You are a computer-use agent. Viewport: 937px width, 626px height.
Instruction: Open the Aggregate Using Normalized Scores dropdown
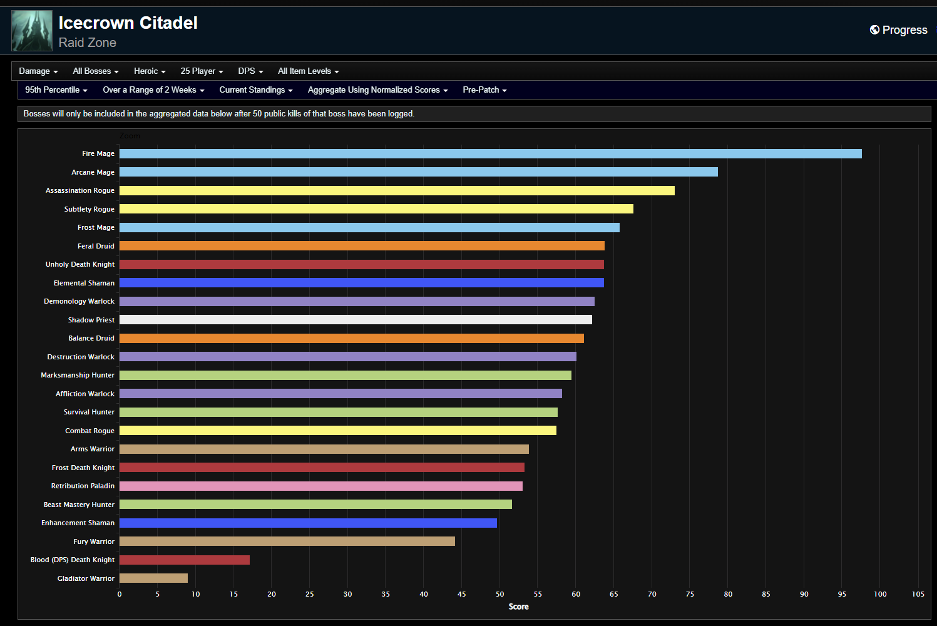coord(377,90)
